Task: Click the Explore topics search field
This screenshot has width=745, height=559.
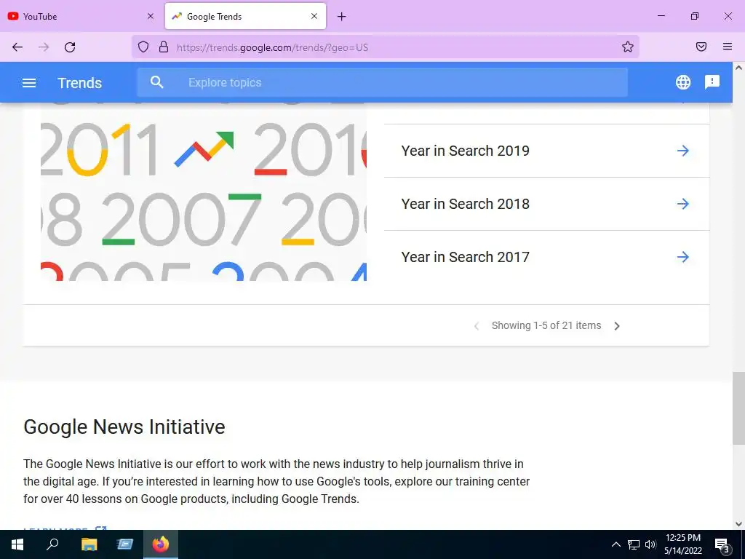Action: point(383,82)
